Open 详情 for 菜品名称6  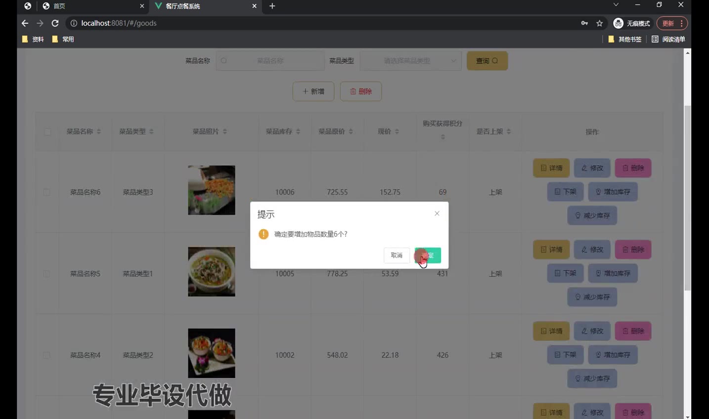[551, 168]
